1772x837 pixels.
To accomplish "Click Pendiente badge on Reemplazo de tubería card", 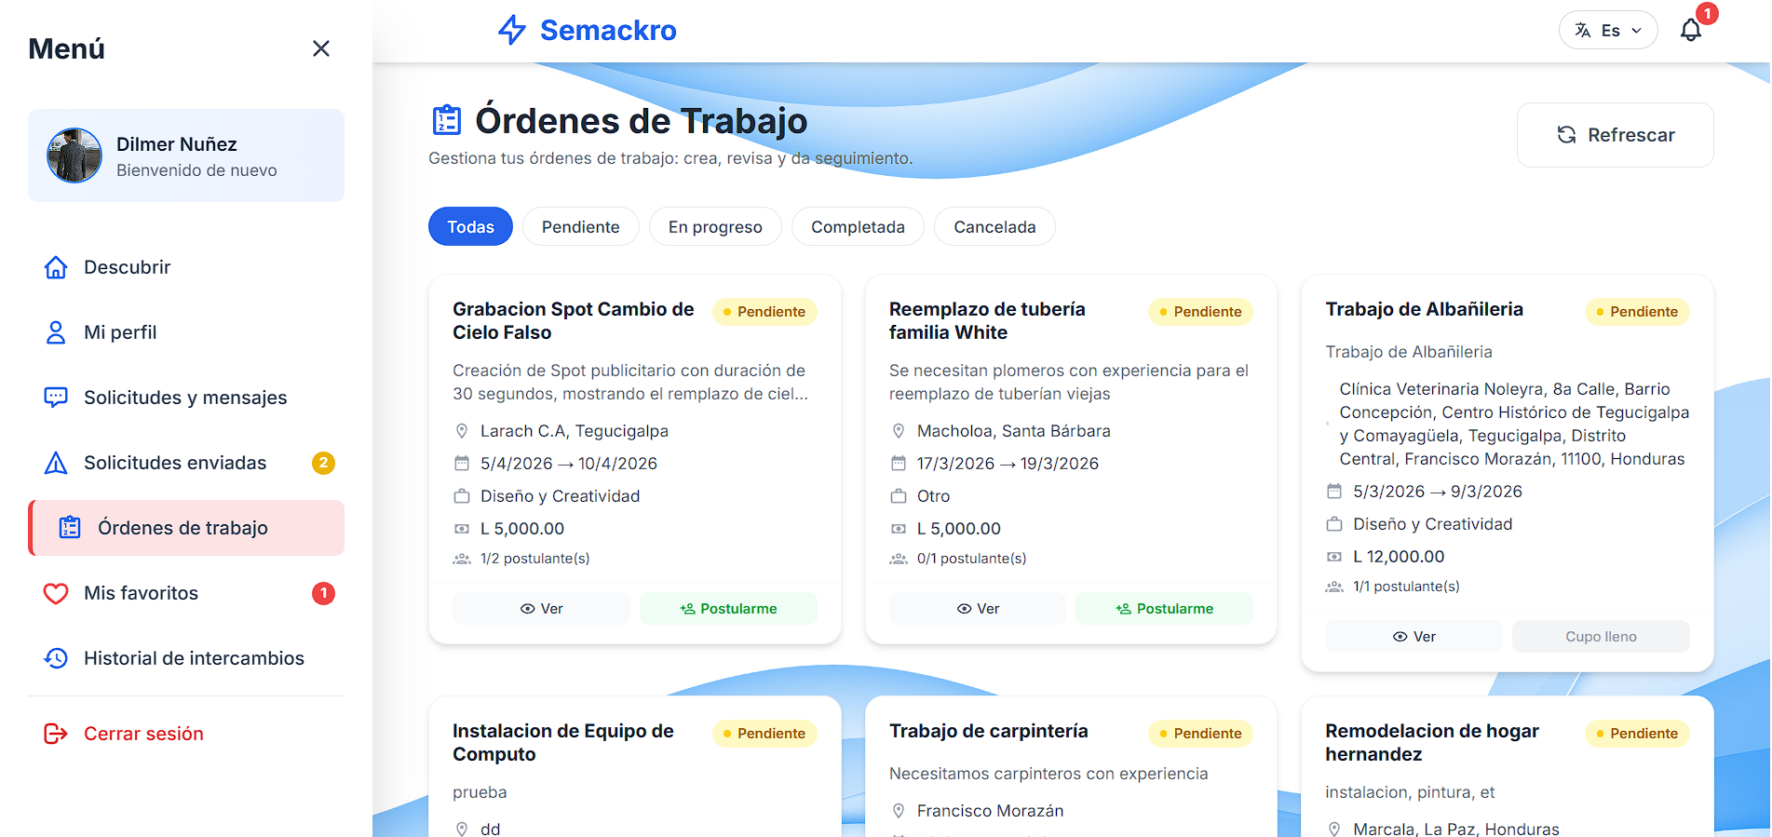I will pyautogui.click(x=1200, y=311).
